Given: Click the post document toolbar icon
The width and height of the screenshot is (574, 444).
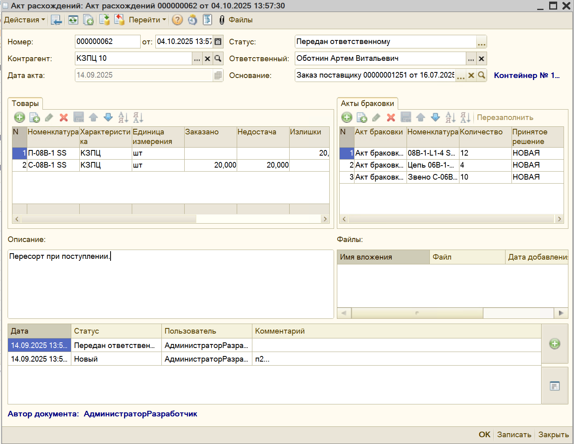Looking at the screenshot, I should [x=104, y=20].
